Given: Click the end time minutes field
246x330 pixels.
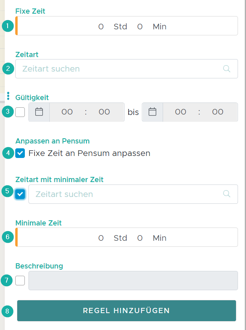Looking at the screenshot, I should coord(218,112).
